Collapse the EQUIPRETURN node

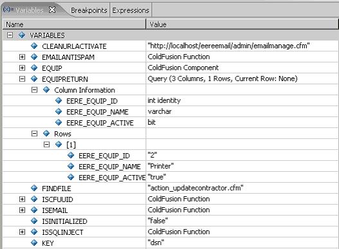coord(22,78)
